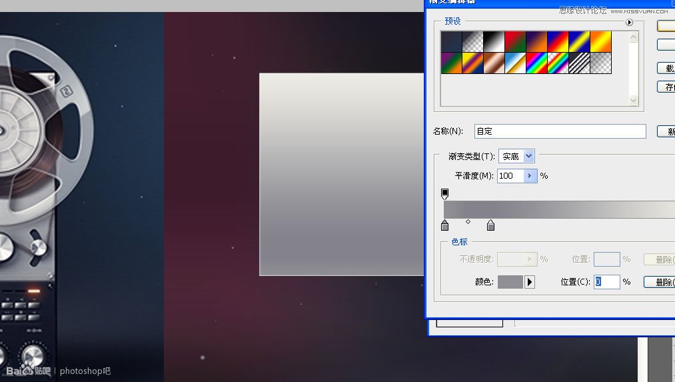Viewport: 675px width, 382px height.
Task: Click the color stop 位置(C) position field
Action: click(607, 281)
